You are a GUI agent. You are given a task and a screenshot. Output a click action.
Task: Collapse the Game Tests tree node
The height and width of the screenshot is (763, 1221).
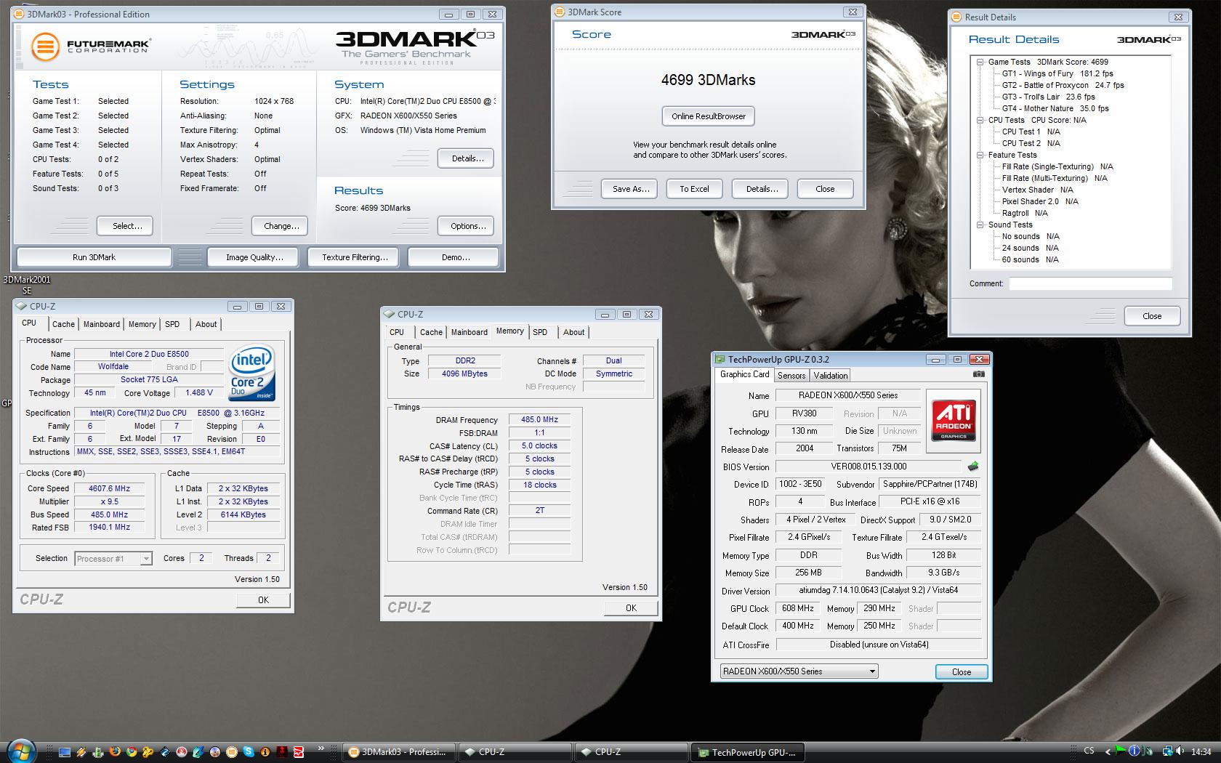980,62
